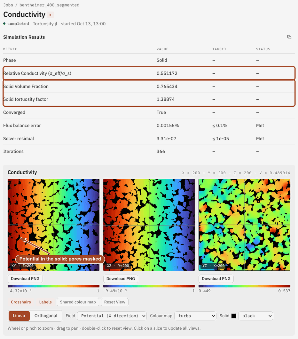Go to Jobs in the breadcrumb

8,5
